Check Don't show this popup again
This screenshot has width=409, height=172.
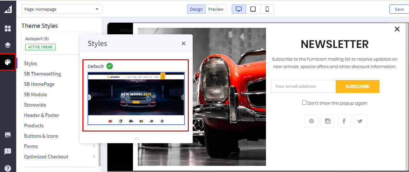304,103
